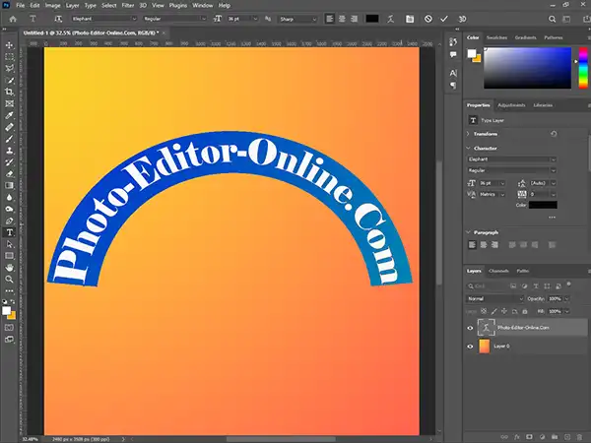Open the Normal blend mode dropdown
Screen dimensions: 591x443
(x=494, y=298)
